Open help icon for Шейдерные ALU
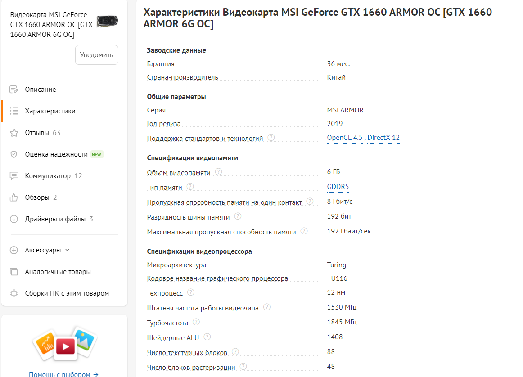 (x=207, y=337)
